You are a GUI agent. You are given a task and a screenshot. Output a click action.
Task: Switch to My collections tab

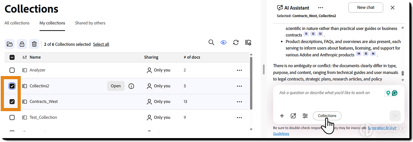coord(52,23)
